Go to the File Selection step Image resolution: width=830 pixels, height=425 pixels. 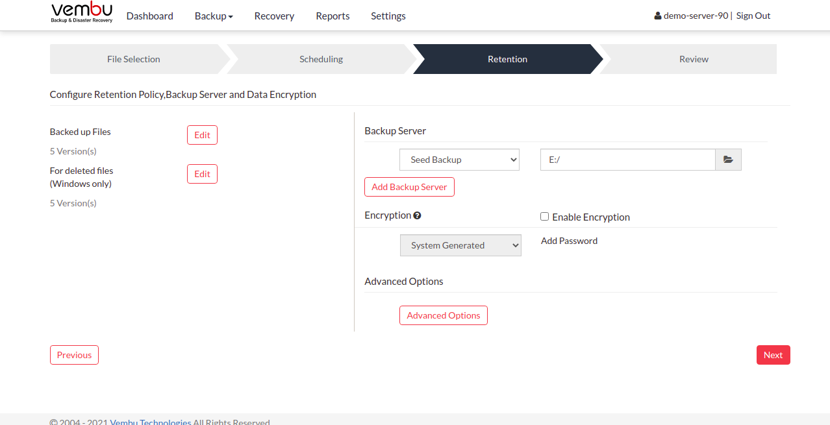pyautogui.click(x=134, y=59)
